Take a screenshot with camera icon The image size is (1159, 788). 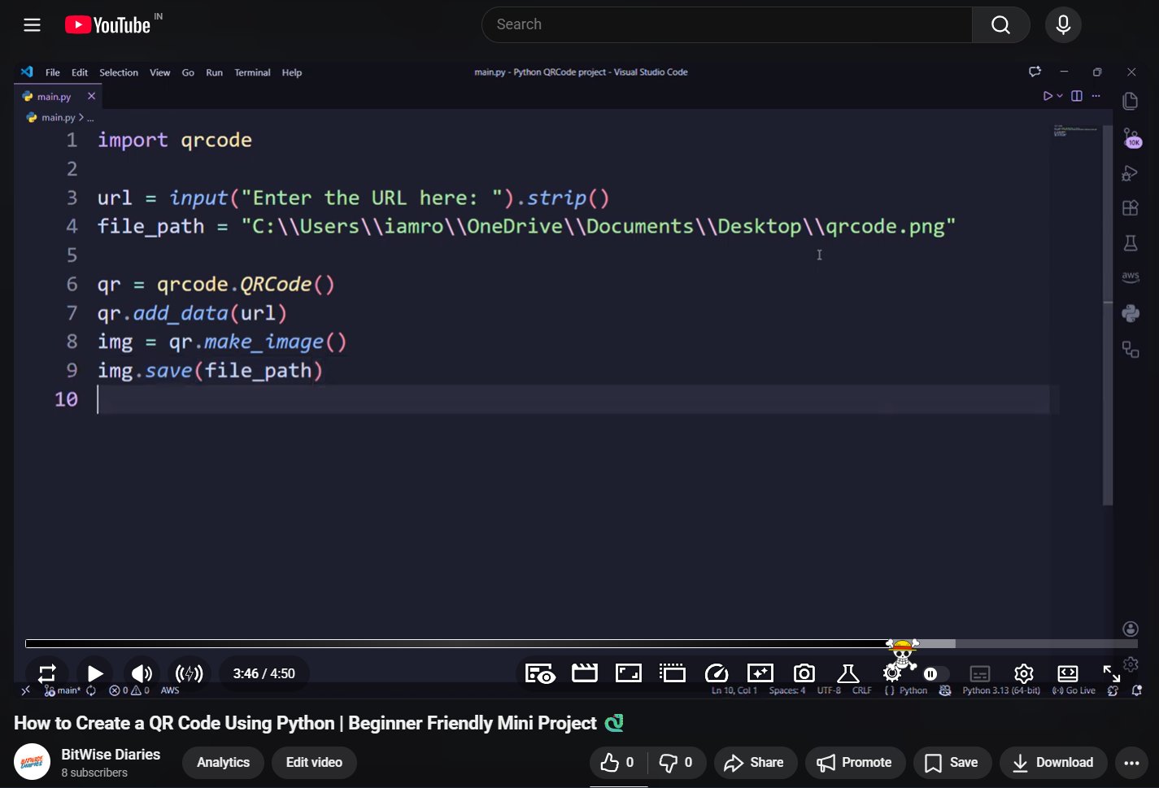(804, 673)
